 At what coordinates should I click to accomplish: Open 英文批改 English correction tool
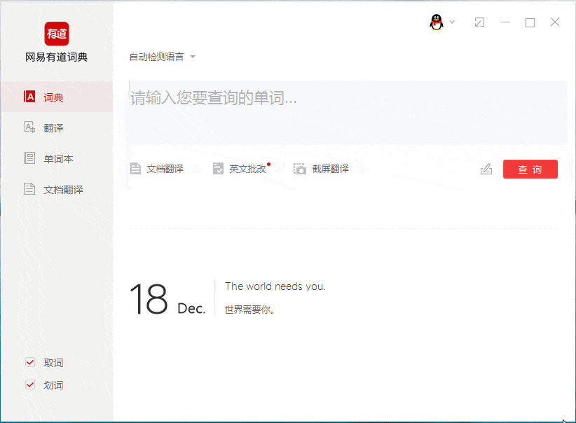click(241, 169)
